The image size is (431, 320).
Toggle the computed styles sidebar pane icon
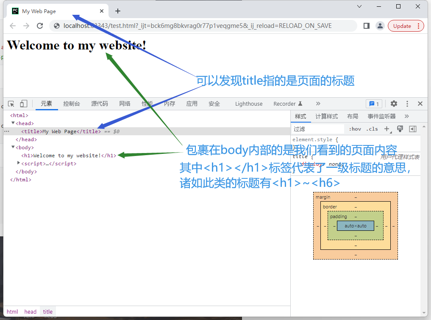(x=412, y=129)
